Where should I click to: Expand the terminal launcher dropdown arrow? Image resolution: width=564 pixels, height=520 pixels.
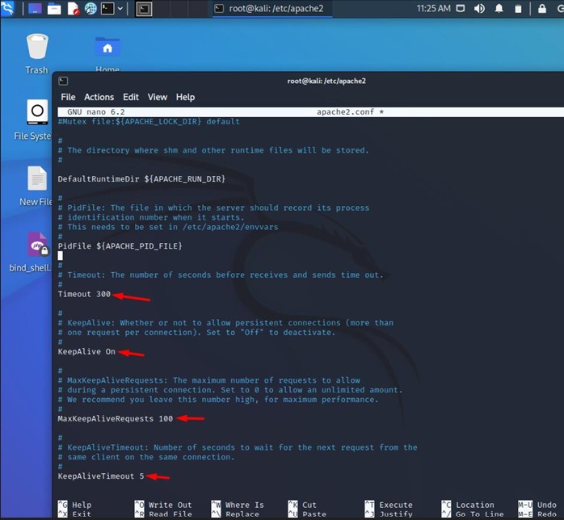[x=120, y=9]
